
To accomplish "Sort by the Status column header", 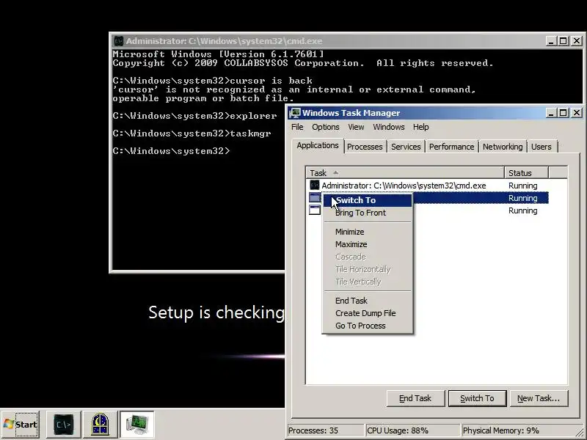I will point(526,173).
